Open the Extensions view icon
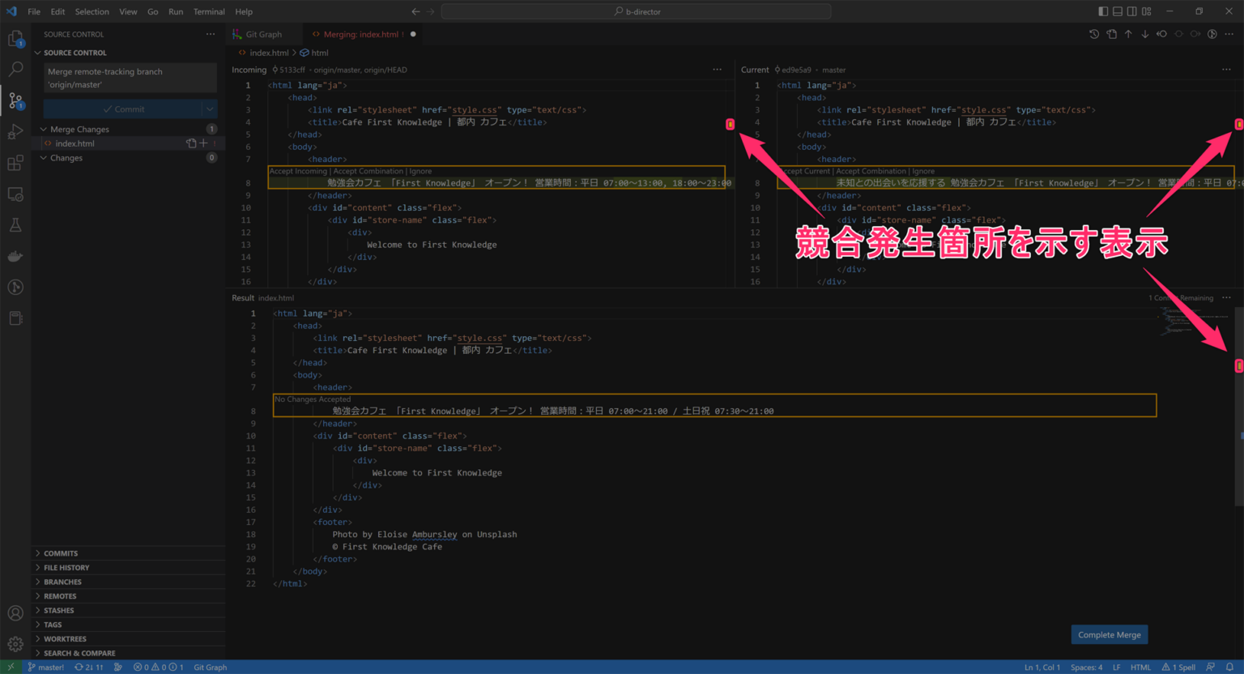This screenshot has height=674, width=1244. (x=15, y=163)
